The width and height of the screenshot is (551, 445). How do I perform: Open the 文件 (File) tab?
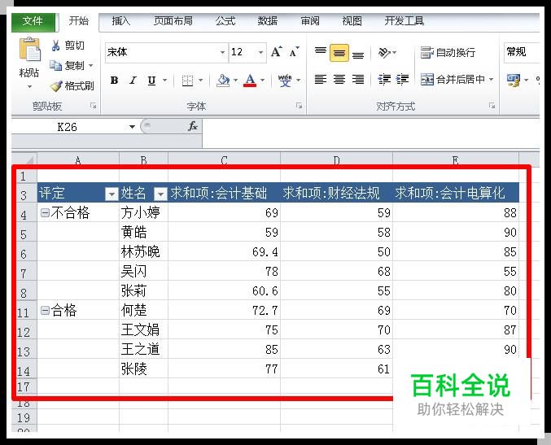[x=33, y=22]
